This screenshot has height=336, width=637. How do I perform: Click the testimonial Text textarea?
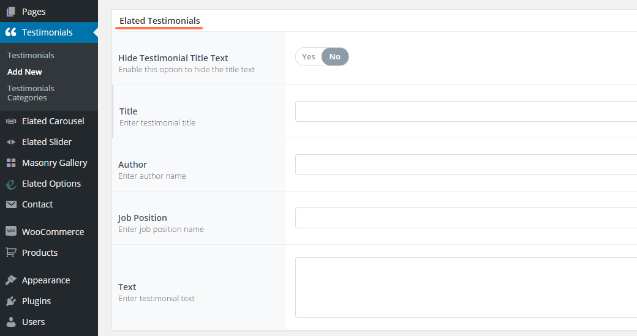(x=466, y=287)
